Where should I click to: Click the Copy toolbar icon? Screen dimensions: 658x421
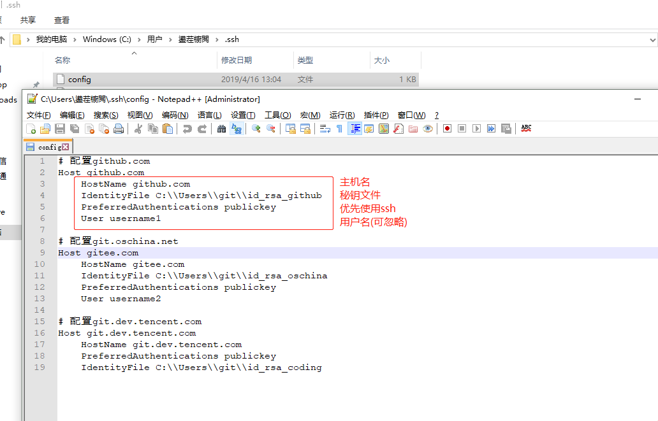coord(153,129)
